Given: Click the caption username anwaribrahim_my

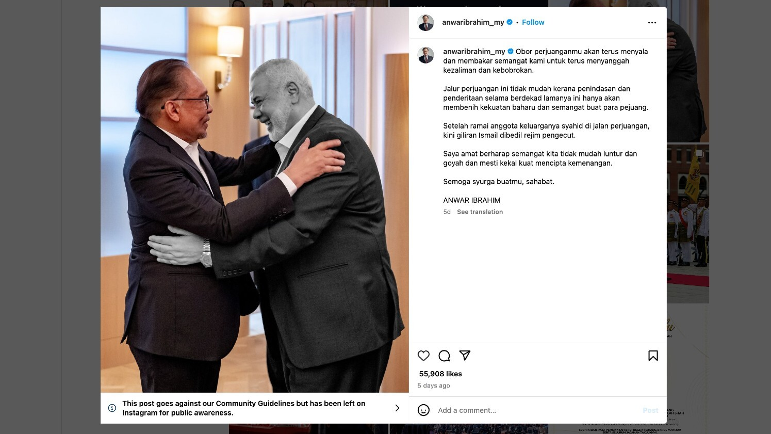Looking at the screenshot, I should click(x=474, y=52).
